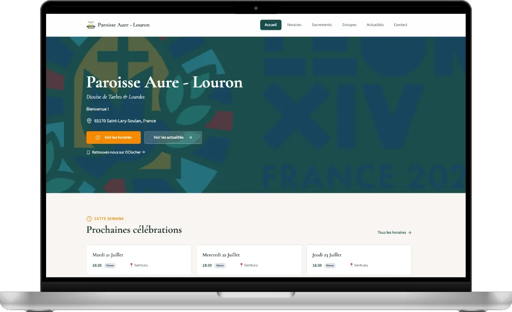Open the Mardi 21 Juillet celebration card

click(139, 260)
